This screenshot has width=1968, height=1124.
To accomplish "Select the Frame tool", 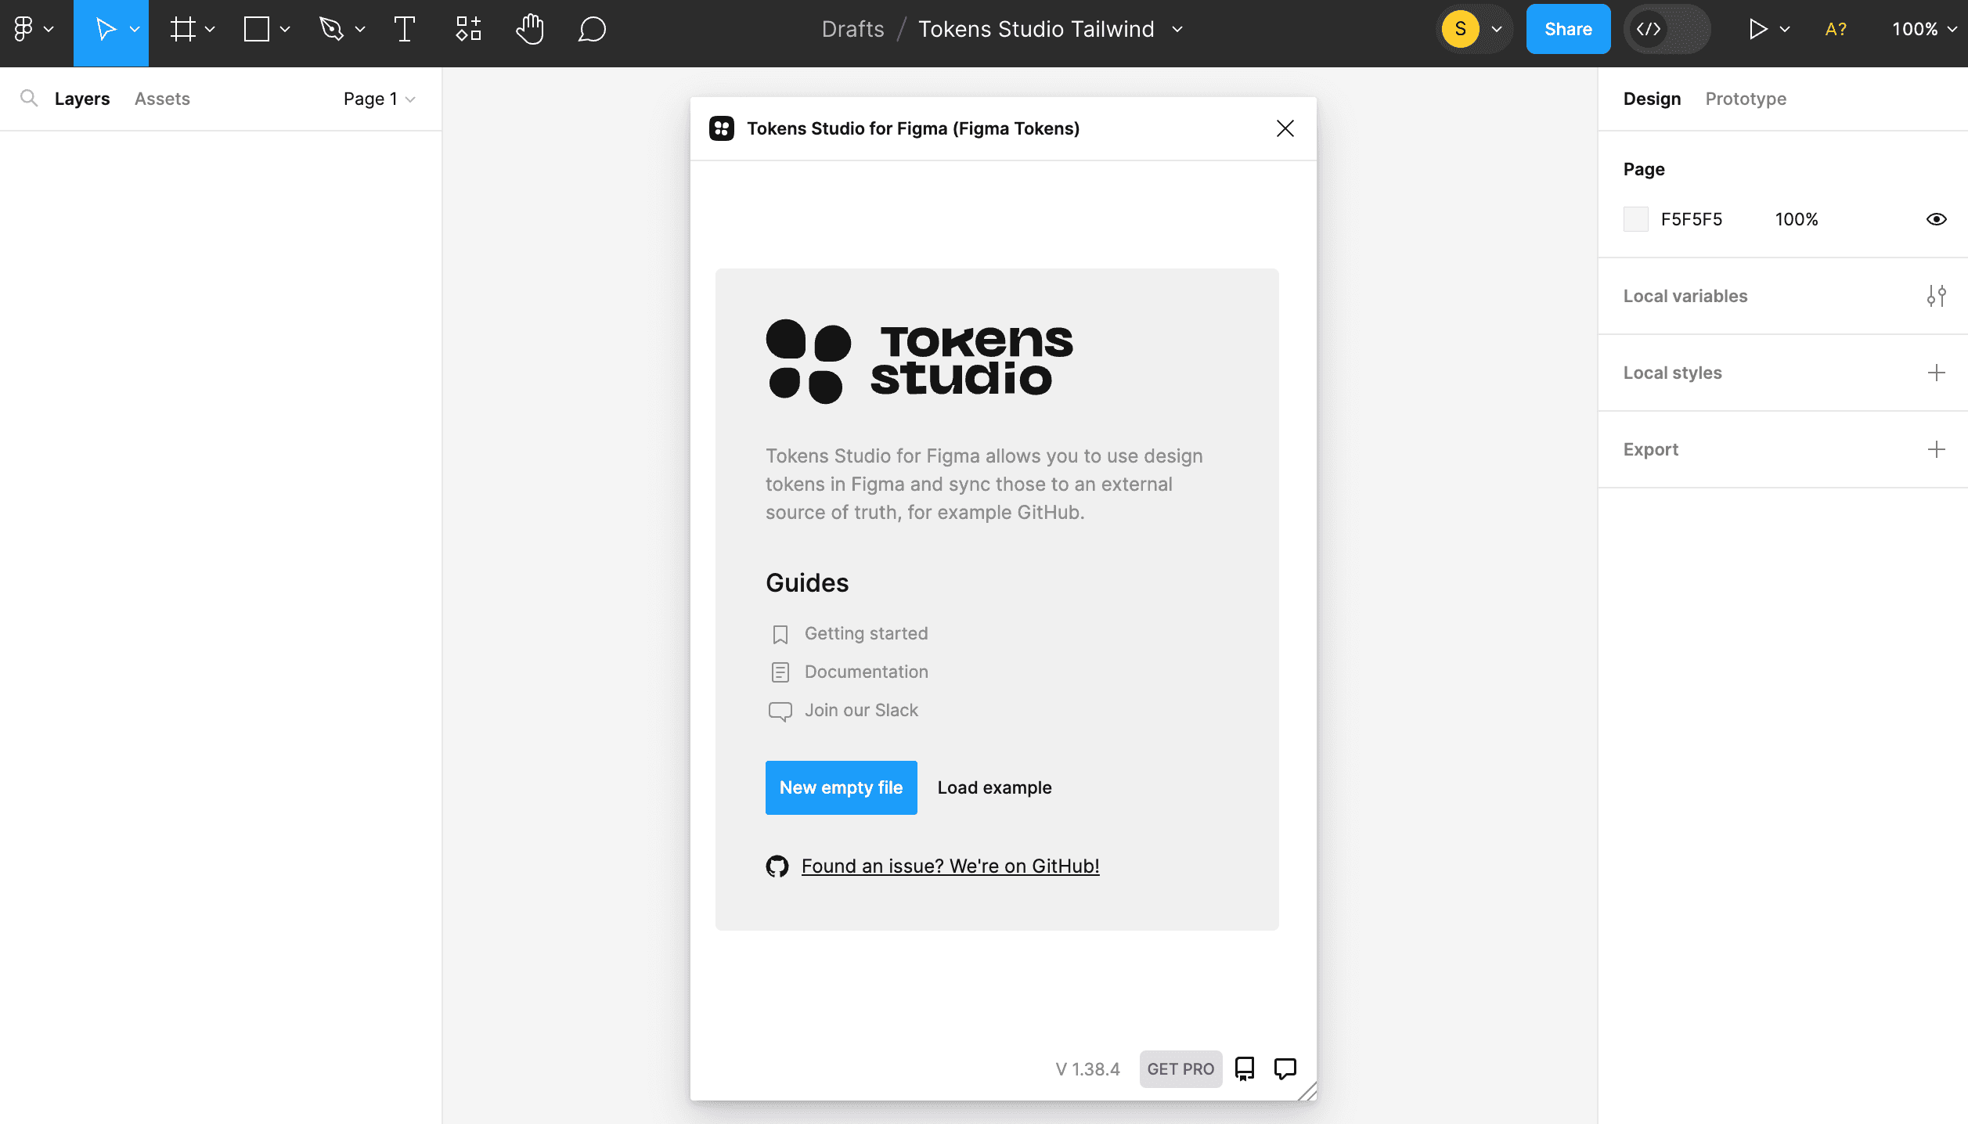I will [x=182, y=30].
